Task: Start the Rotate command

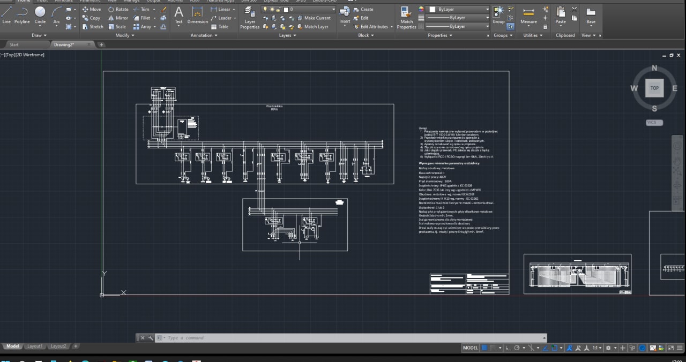Action: pyautogui.click(x=118, y=9)
